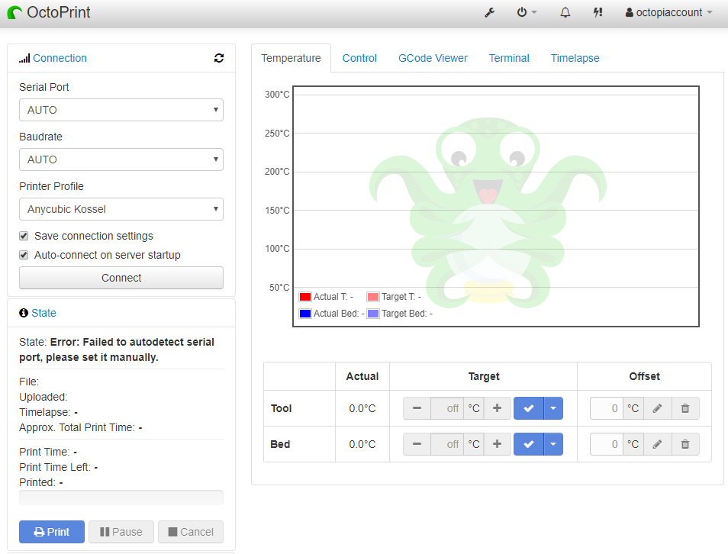Open the system power menu

527,12
